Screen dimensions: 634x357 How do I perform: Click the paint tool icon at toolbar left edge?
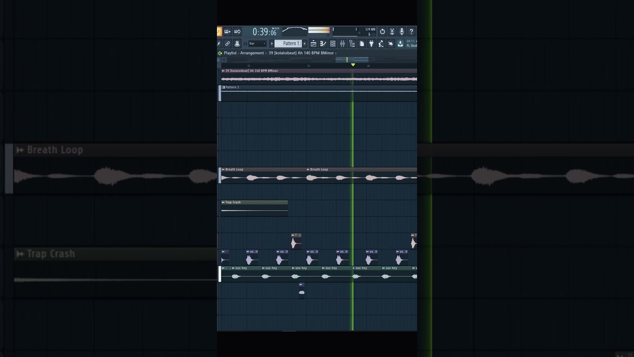(x=218, y=44)
